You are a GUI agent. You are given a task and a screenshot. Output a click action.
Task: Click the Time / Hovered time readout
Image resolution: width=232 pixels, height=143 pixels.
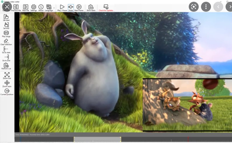(32, 135)
